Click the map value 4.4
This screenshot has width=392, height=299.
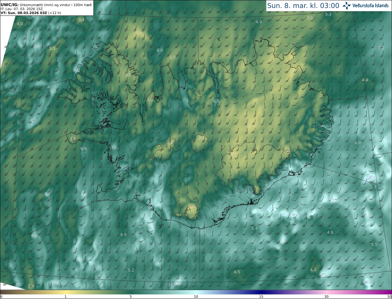(x=365, y=80)
